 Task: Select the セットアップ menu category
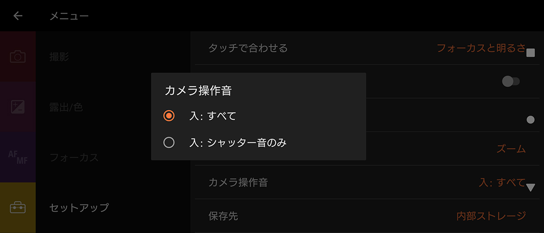point(79,208)
